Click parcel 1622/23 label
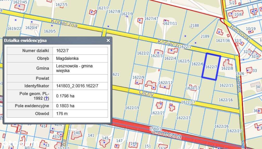The image size is (262, 149). coord(183,118)
